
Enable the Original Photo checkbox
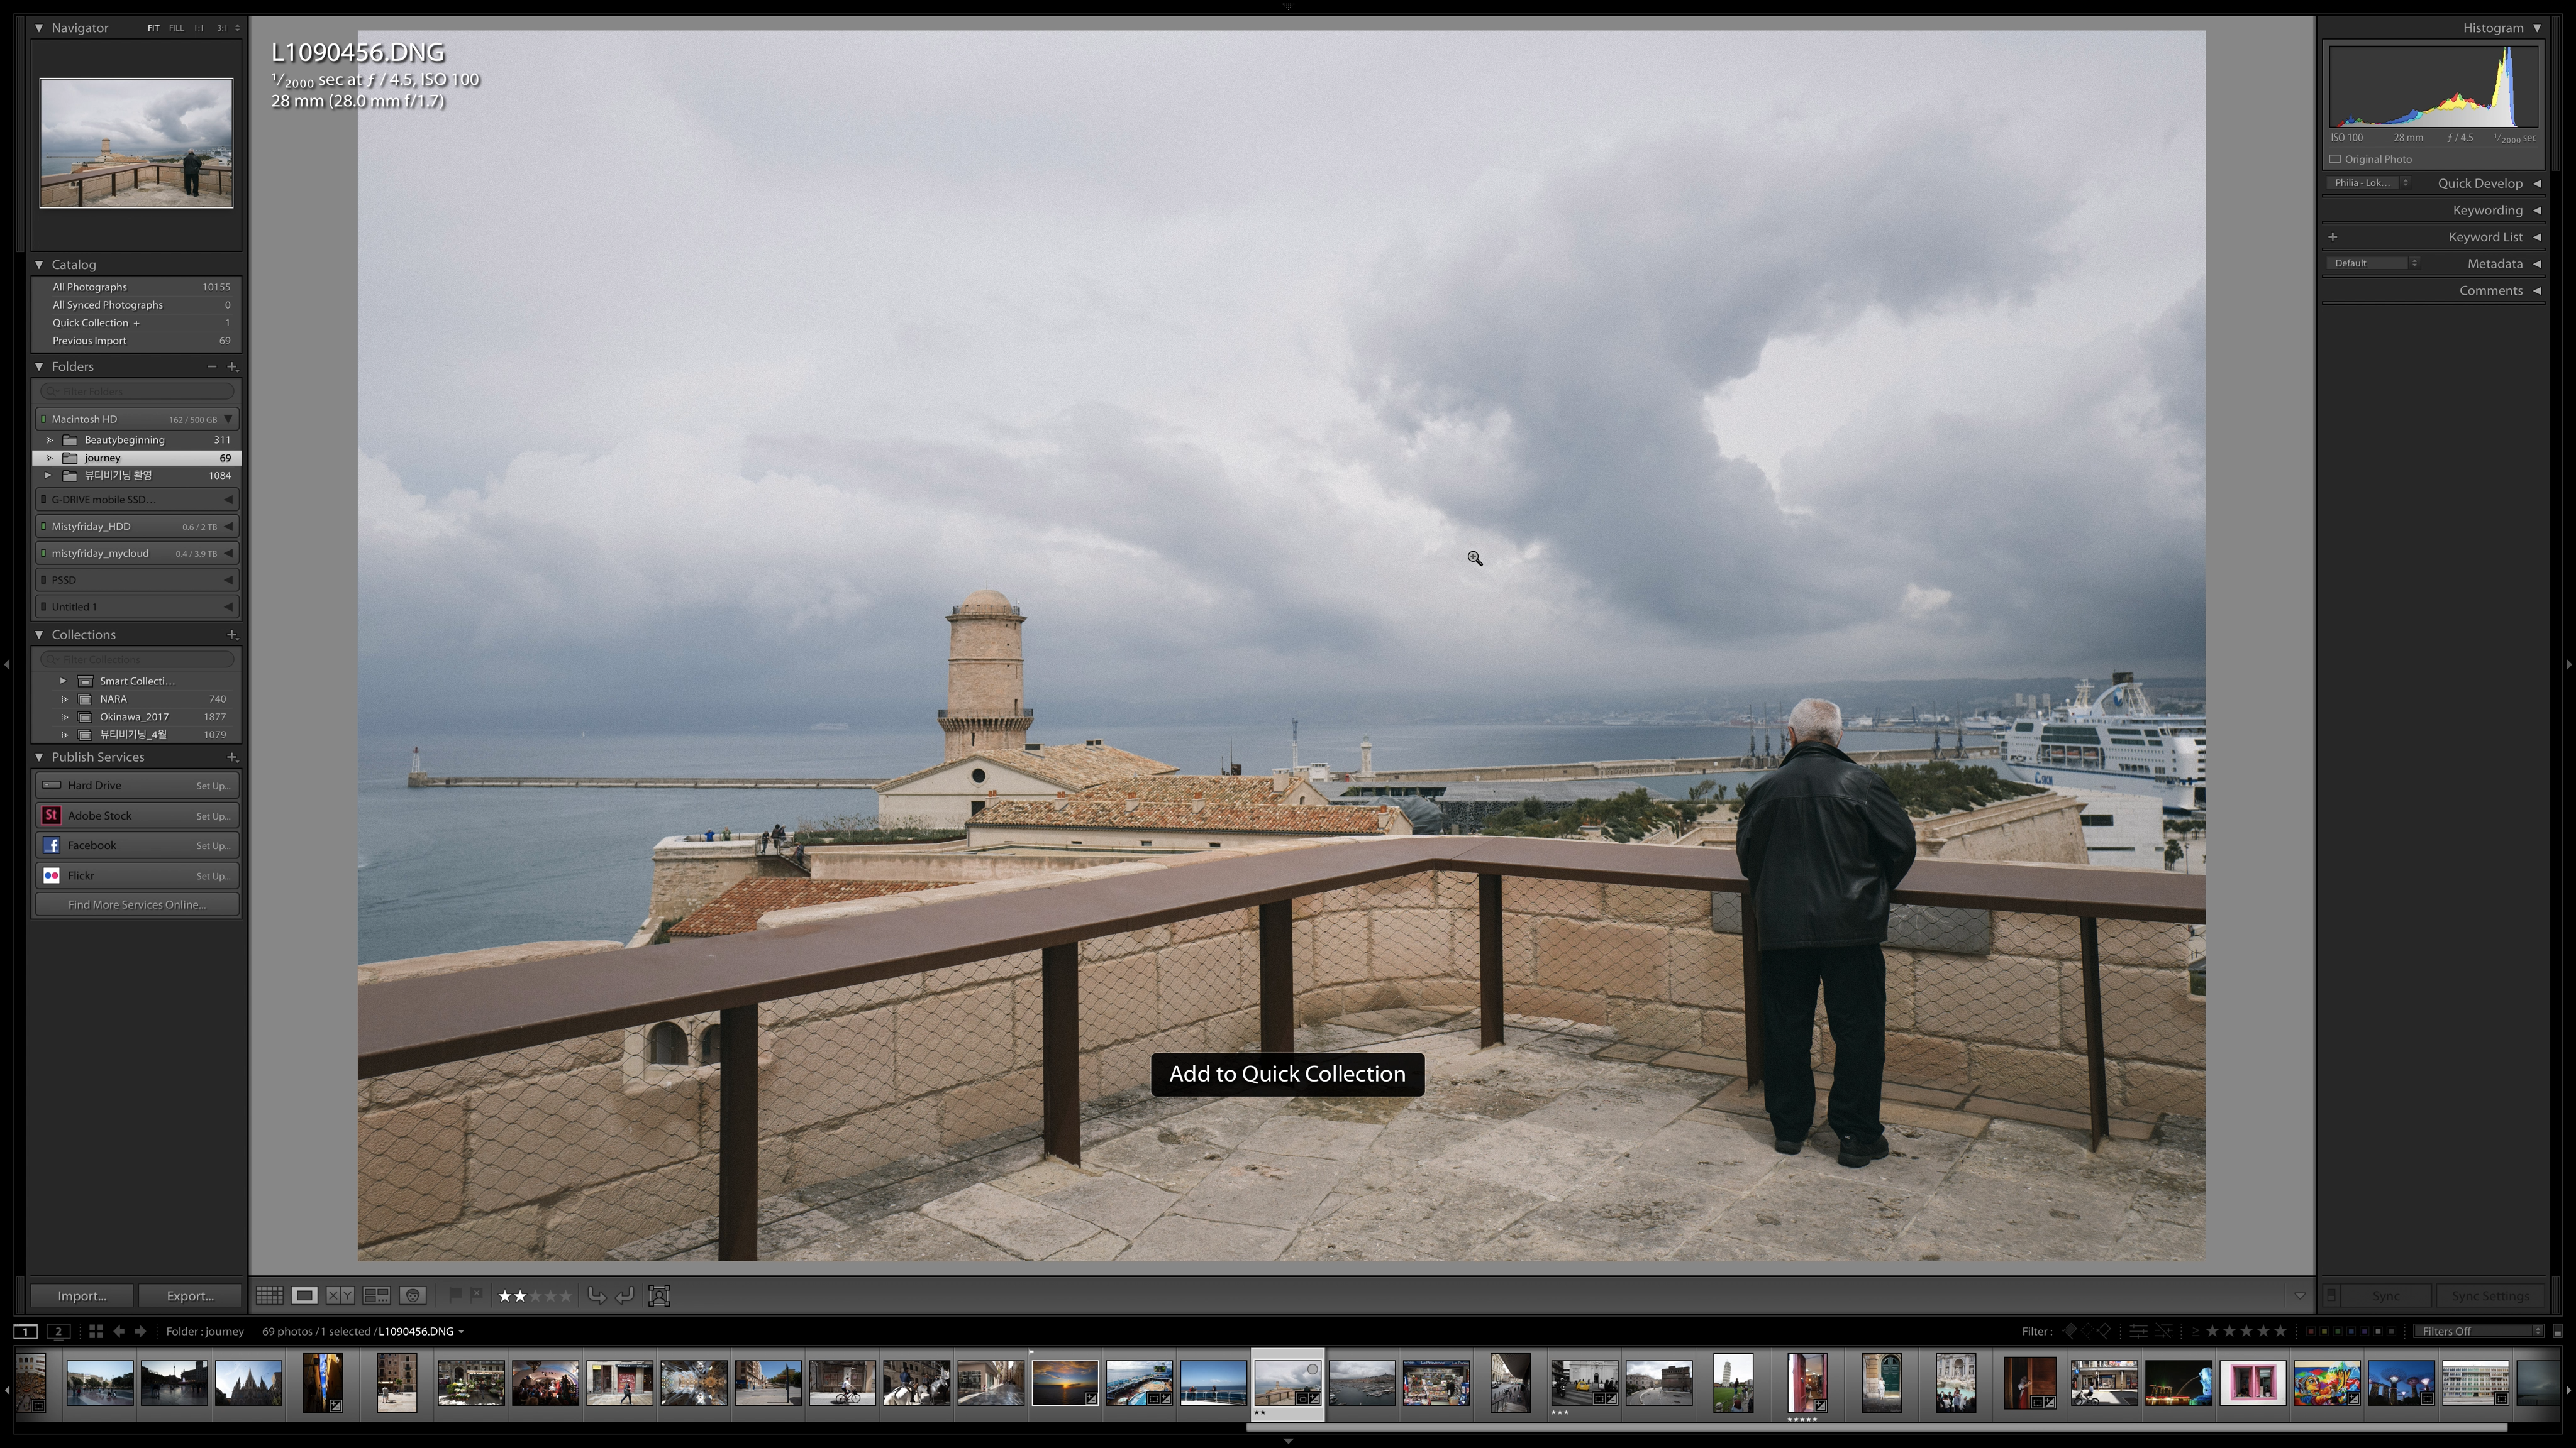2336,159
